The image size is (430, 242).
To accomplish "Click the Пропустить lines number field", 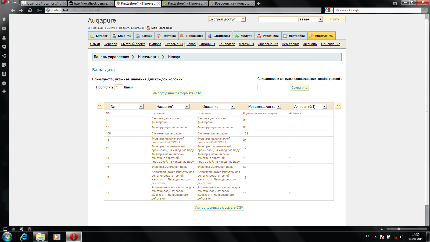I will 119,87.
